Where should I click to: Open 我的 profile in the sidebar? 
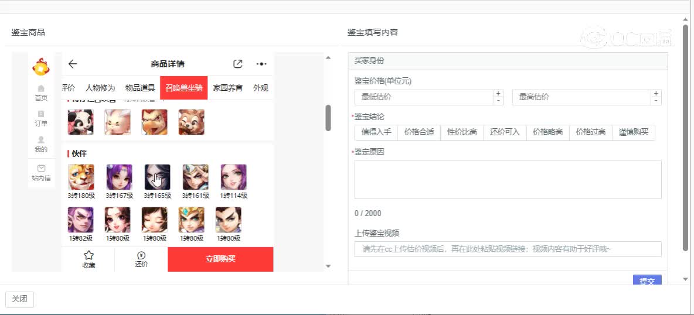(x=41, y=145)
